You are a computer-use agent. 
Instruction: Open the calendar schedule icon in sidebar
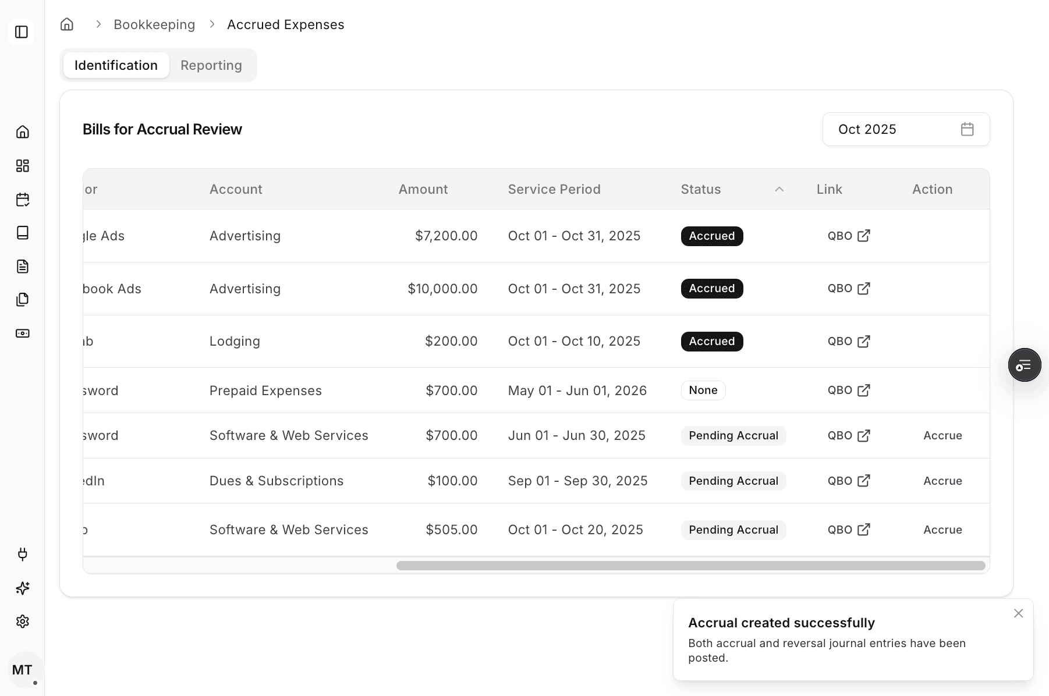click(x=23, y=199)
